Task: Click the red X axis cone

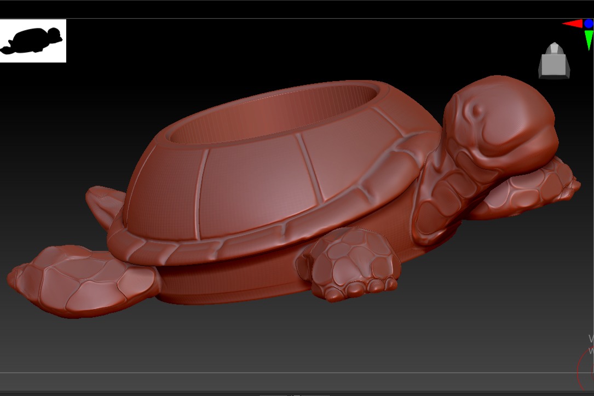Action: [573, 24]
